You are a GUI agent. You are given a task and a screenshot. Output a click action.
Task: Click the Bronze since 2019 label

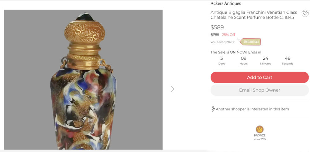coord(260,137)
